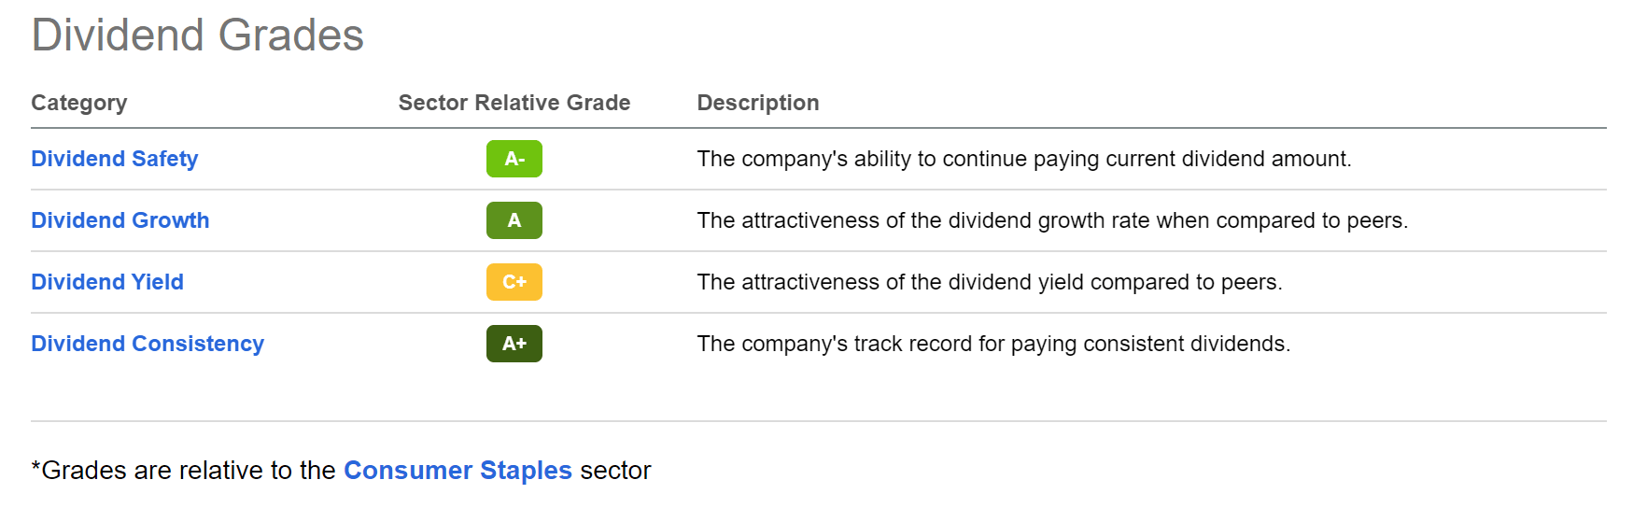The image size is (1633, 508).
Task: Open the Dividend Growth link
Action: pos(120,220)
